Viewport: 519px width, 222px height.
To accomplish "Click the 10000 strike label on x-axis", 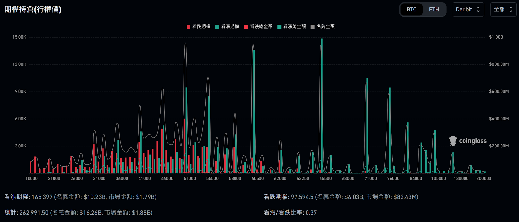I will [31, 178].
